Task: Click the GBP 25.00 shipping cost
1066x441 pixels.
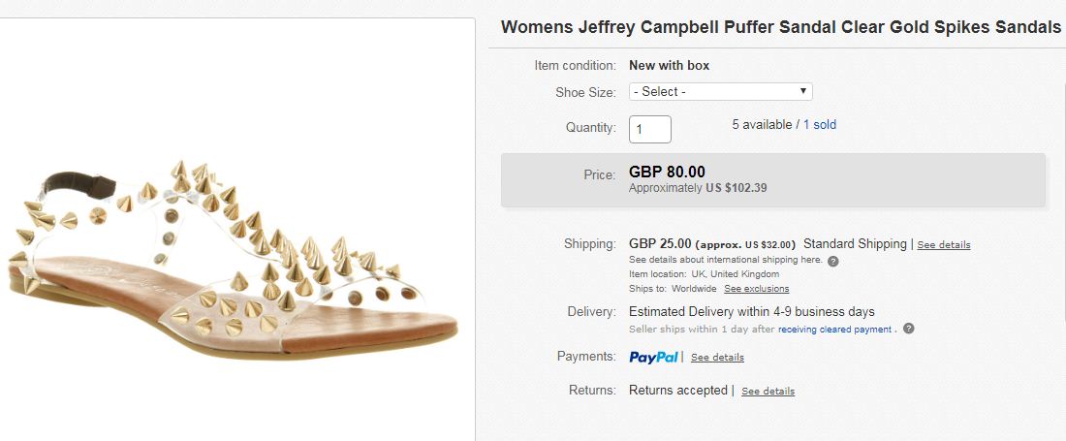Action: click(x=660, y=244)
